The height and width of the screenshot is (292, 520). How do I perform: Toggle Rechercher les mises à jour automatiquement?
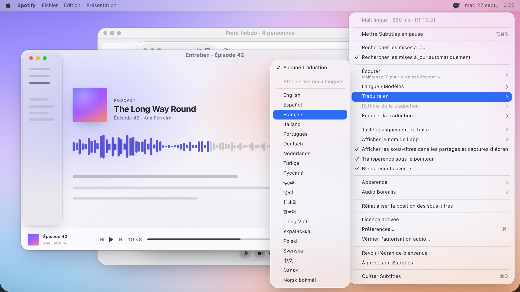click(x=432, y=57)
